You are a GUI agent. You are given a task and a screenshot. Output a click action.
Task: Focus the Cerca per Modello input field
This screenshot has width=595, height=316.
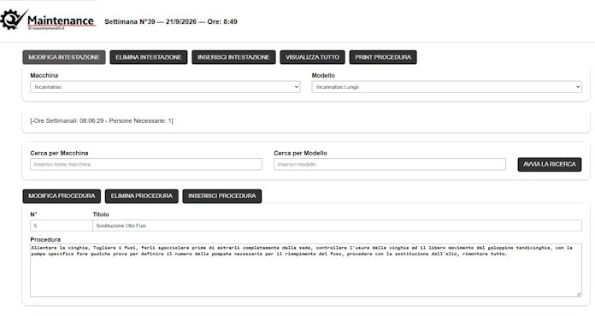tap(390, 164)
